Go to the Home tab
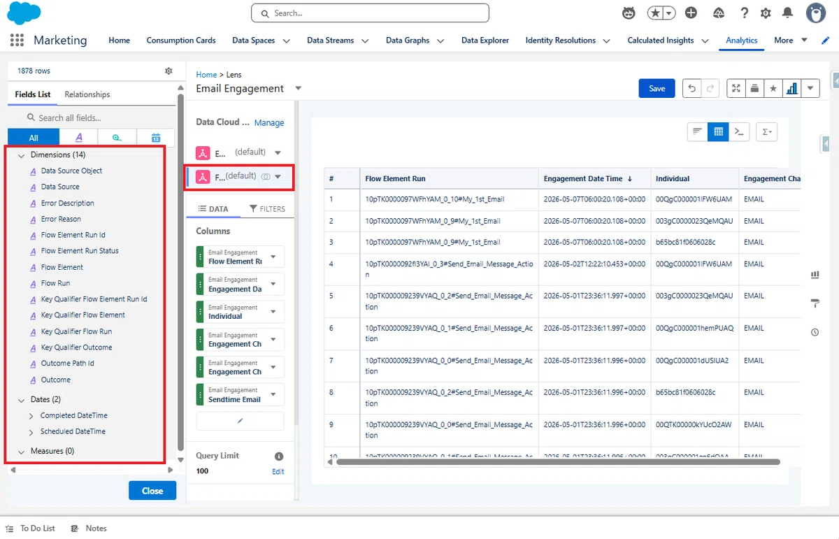Viewport: 839px width, 539px height. [x=120, y=41]
